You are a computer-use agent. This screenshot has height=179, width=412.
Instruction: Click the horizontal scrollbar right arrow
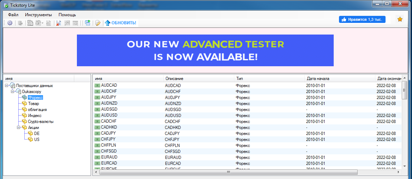pyautogui.click(x=399, y=172)
